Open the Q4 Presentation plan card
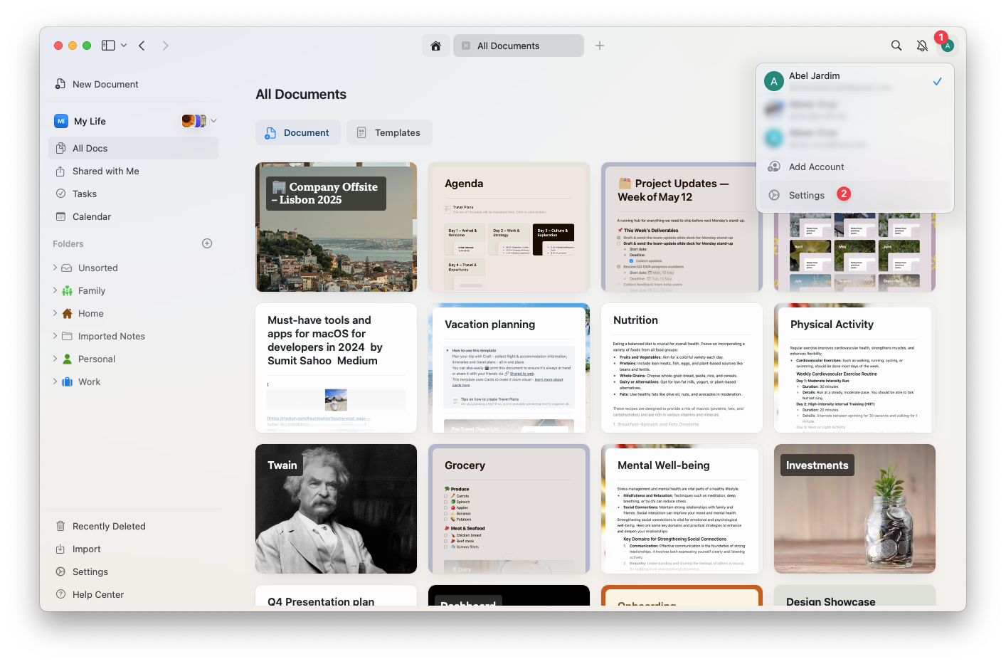The image size is (1006, 664). [x=336, y=596]
